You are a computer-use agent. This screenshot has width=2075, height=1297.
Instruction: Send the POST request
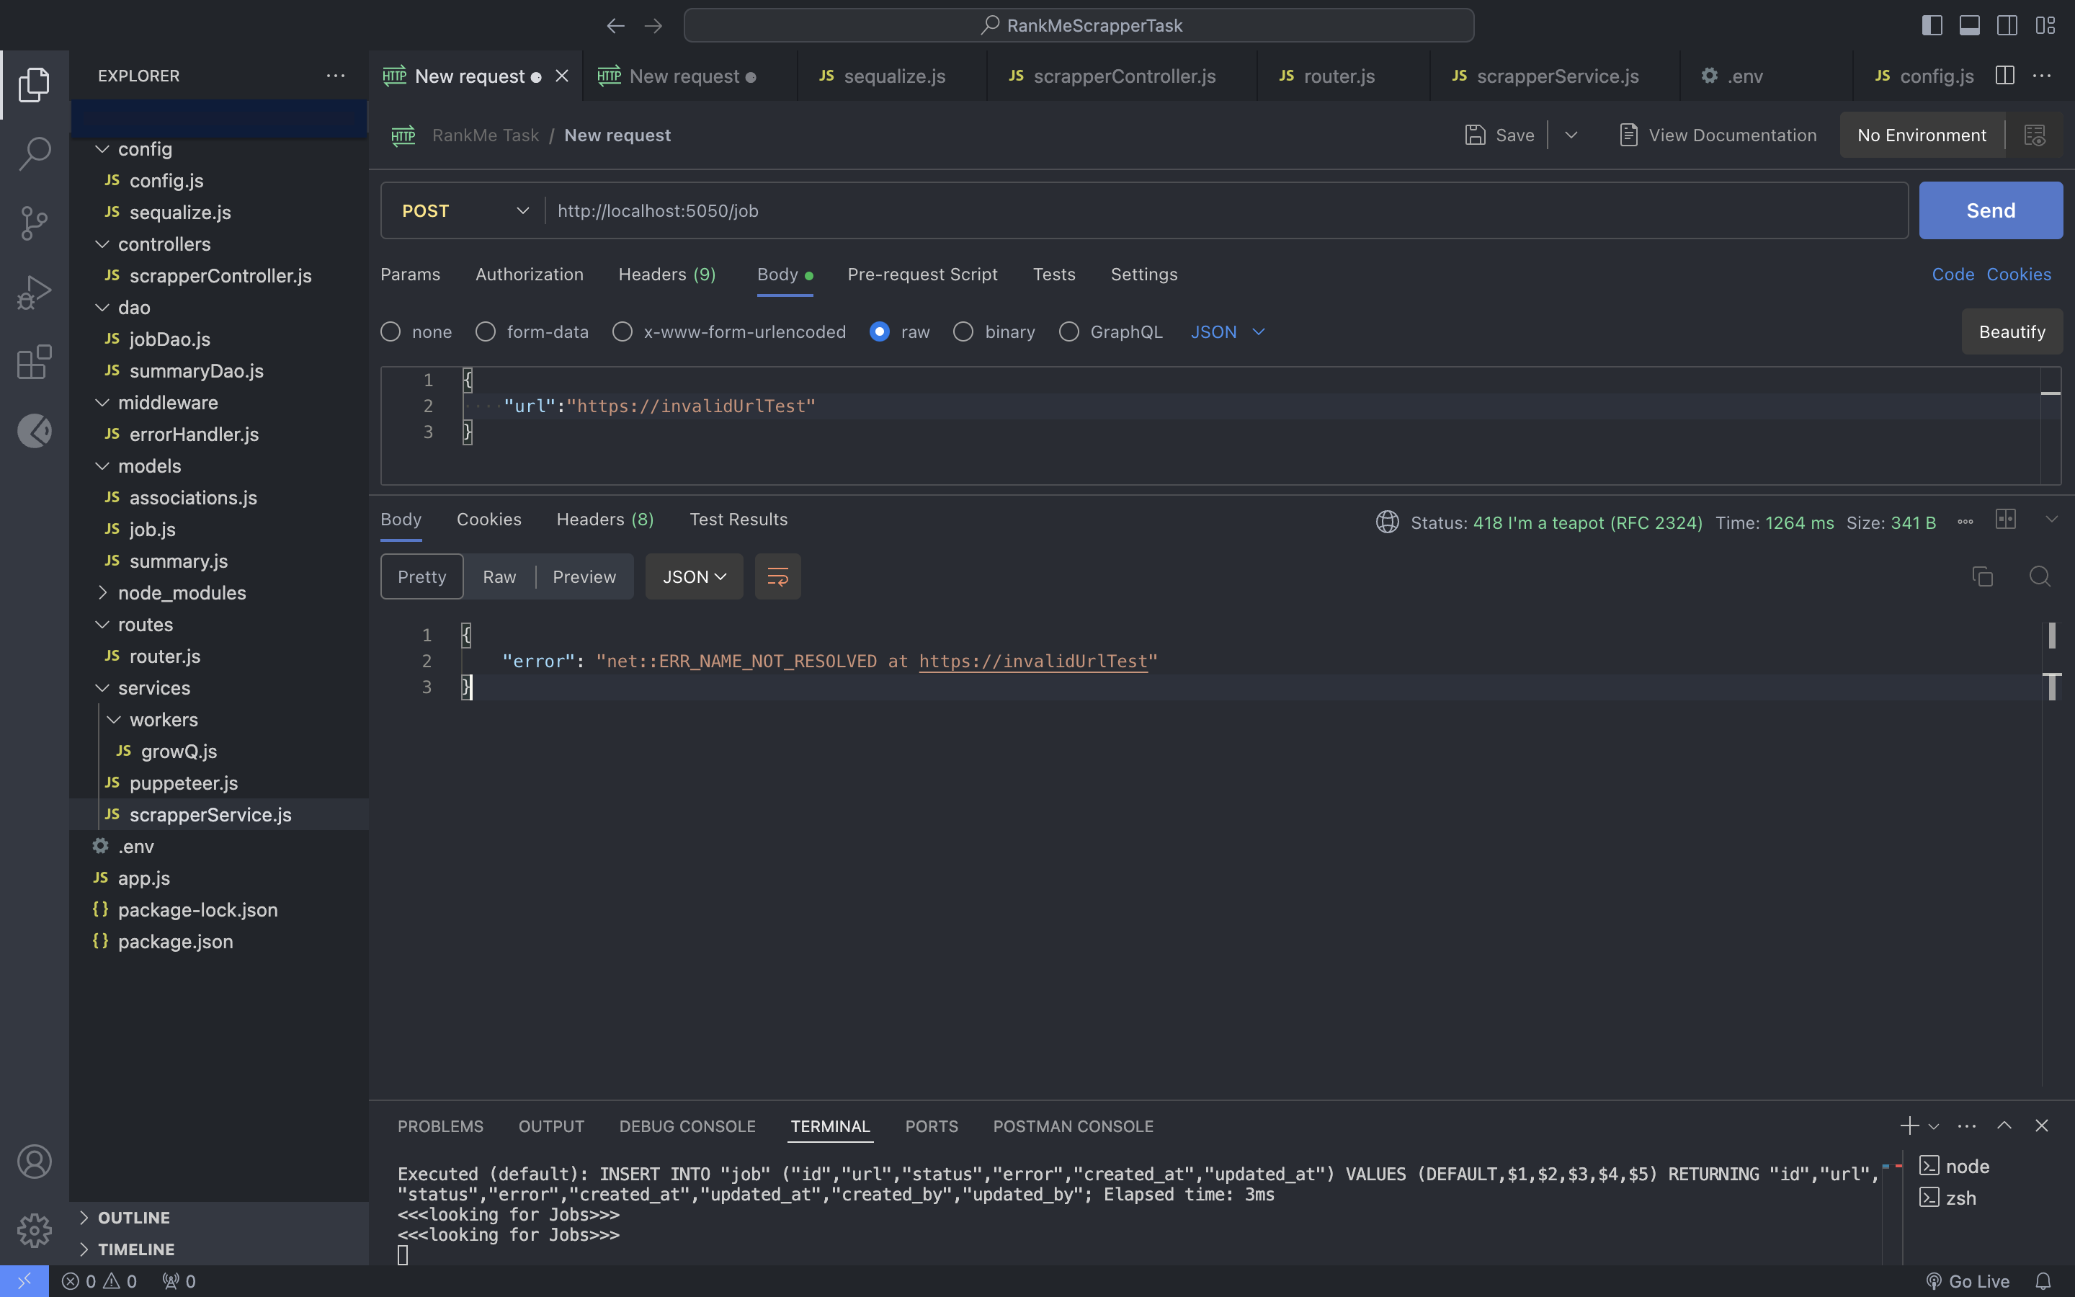point(1990,211)
